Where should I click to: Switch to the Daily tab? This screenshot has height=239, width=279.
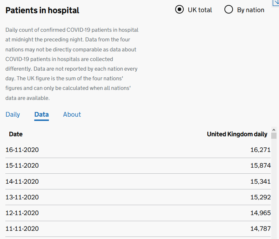pos(12,115)
